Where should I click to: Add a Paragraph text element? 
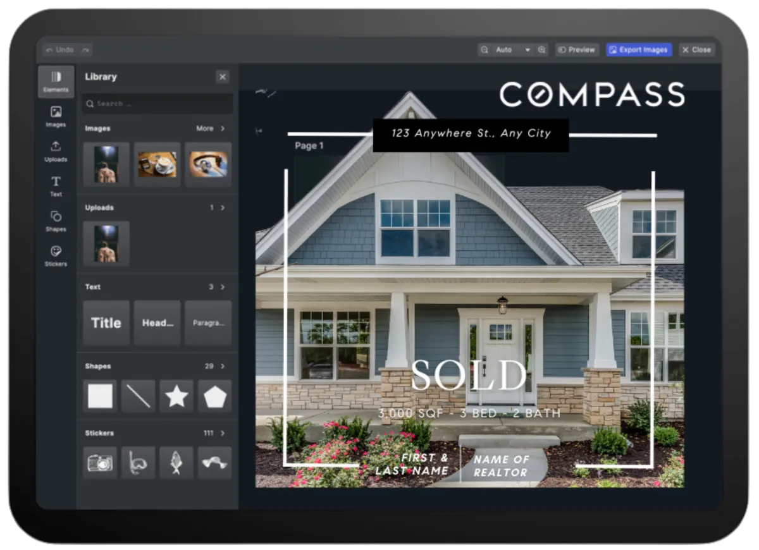click(x=208, y=323)
